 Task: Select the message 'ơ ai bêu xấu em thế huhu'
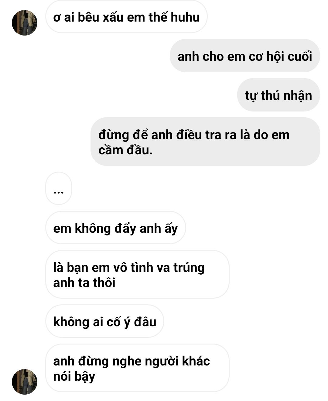pyautogui.click(x=126, y=17)
